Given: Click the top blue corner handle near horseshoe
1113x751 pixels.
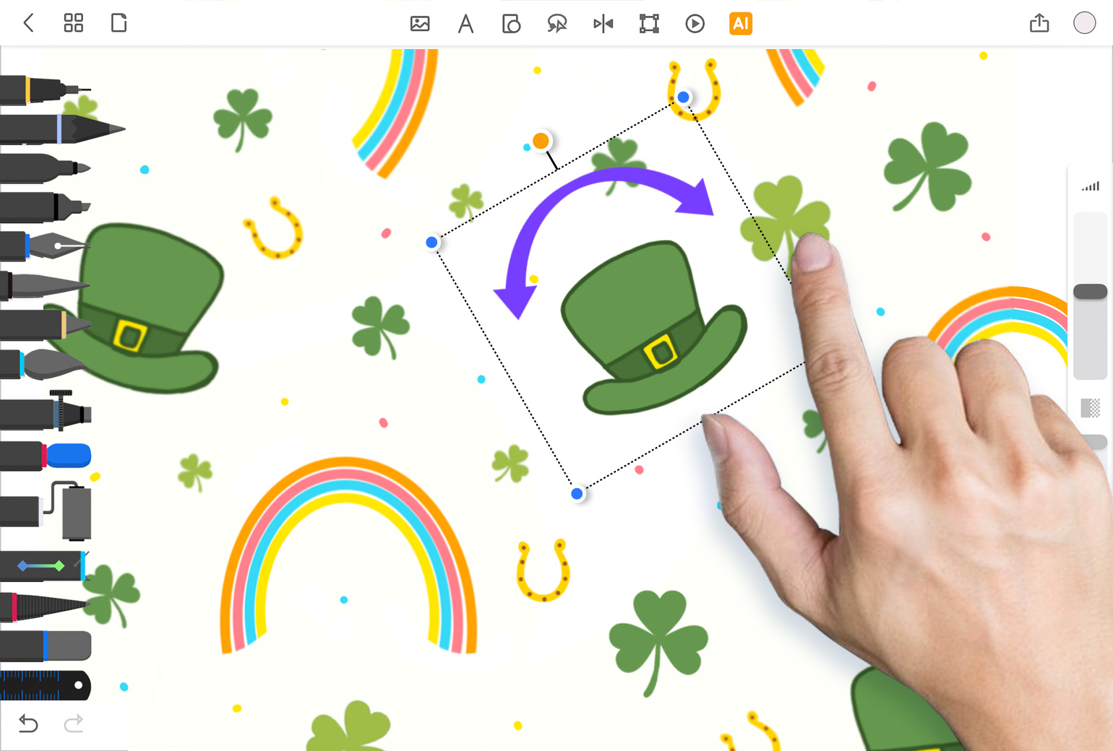Looking at the screenshot, I should (x=683, y=97).
